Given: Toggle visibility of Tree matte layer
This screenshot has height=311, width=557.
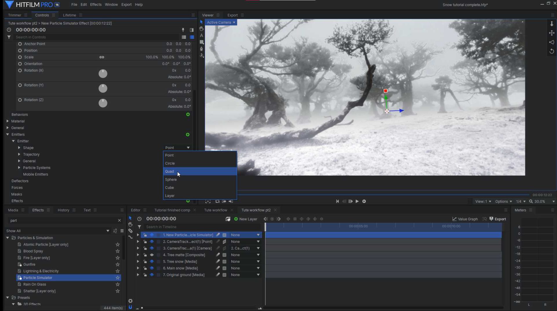Looking at the screenshot, I should point(152,255).
